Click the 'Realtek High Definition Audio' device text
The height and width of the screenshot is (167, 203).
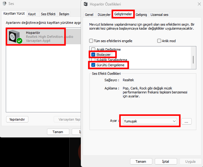click(49, 37)
